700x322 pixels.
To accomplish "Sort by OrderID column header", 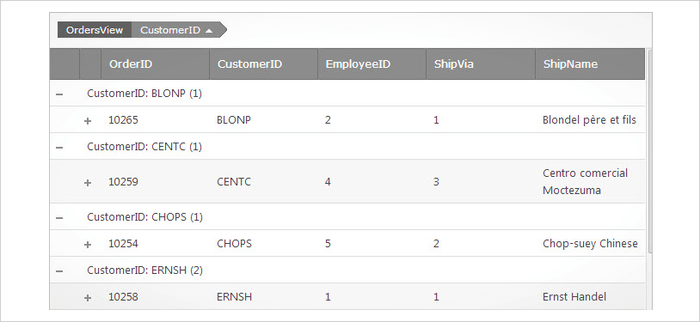I will 156,64.
